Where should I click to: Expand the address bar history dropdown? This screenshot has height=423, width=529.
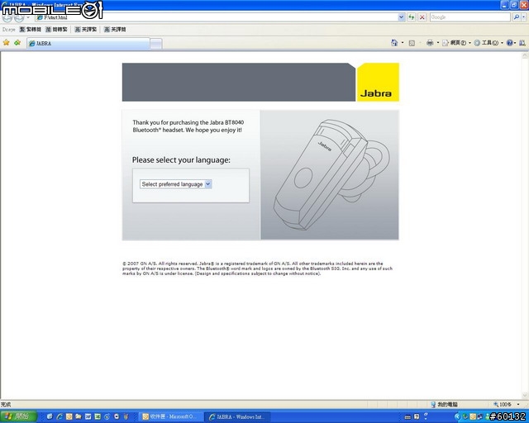[401, 17]
